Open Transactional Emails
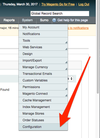 click(x=43, y=74)
